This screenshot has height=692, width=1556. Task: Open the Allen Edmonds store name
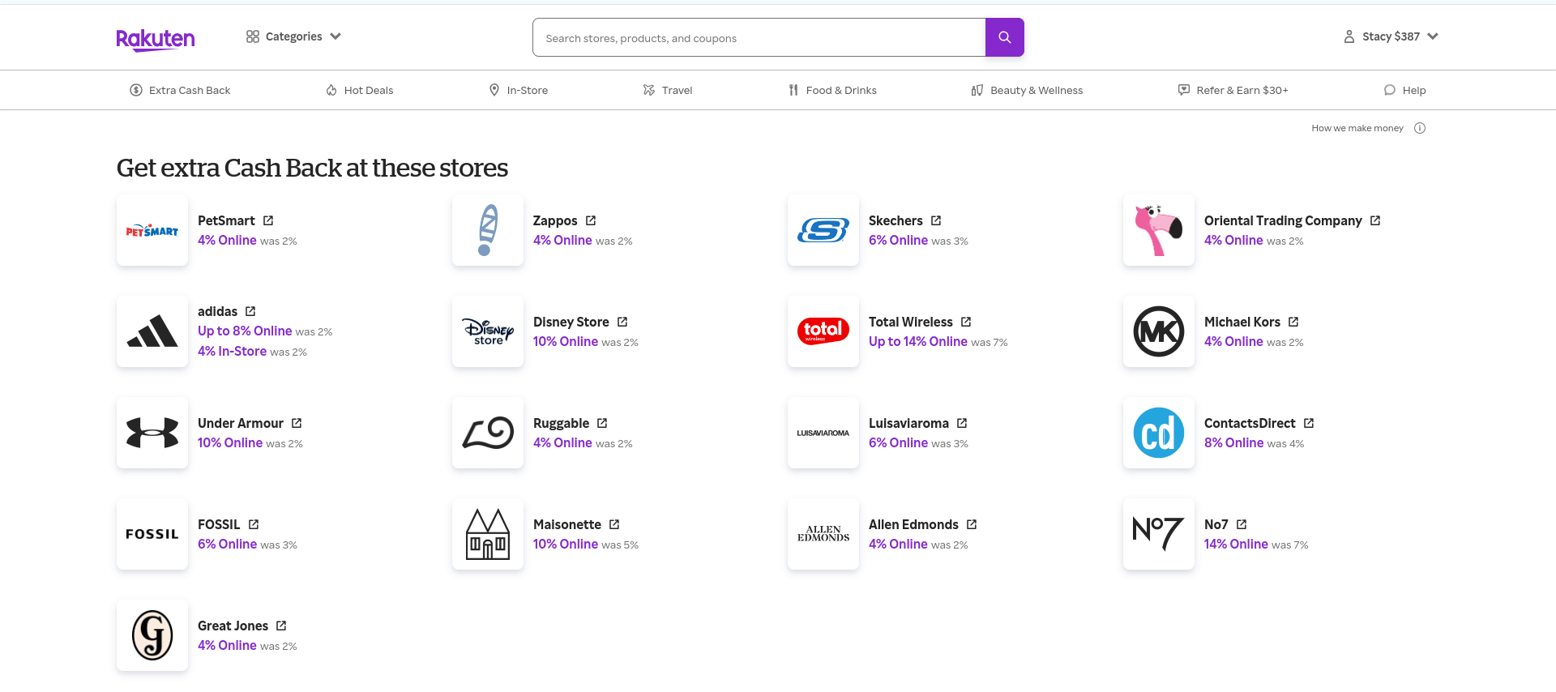(913, 524)
